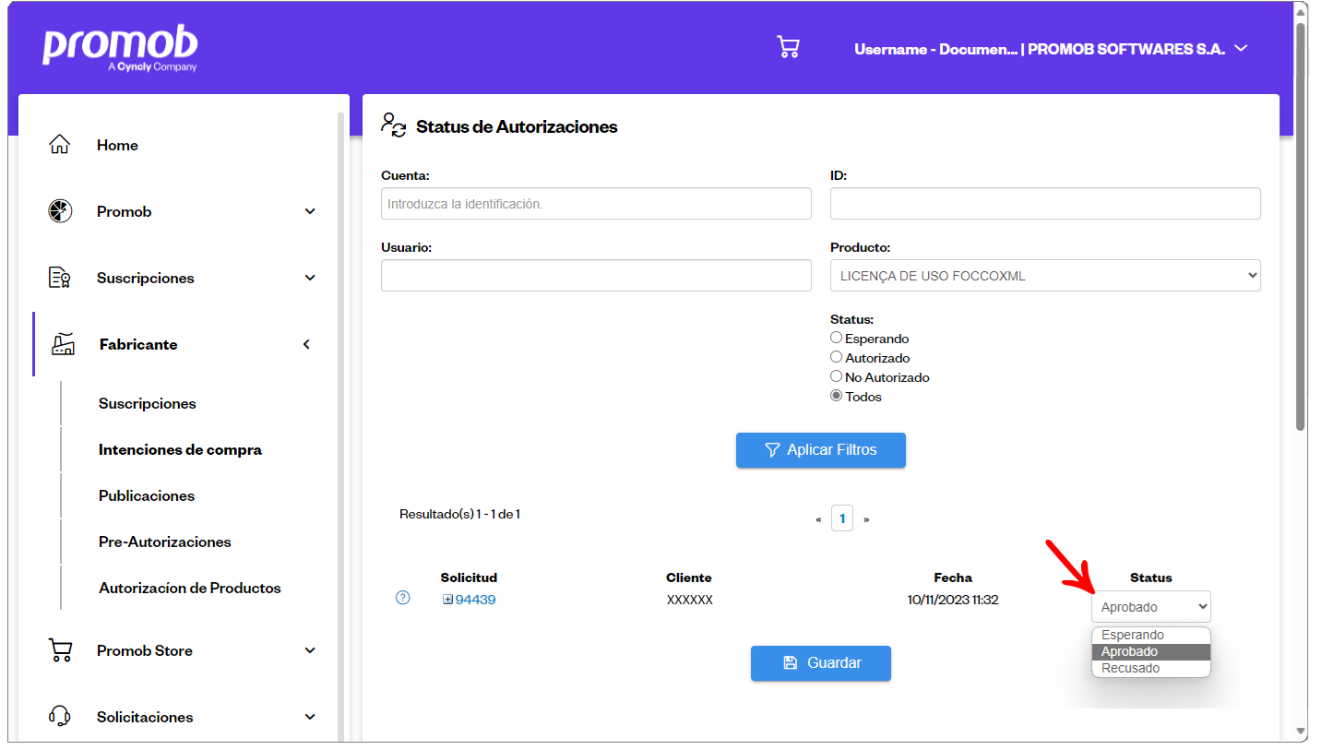Click the Promob Store cart icon
This screenshot has width=1321, height=750.
pyautogui.click(x=59, y=650)
